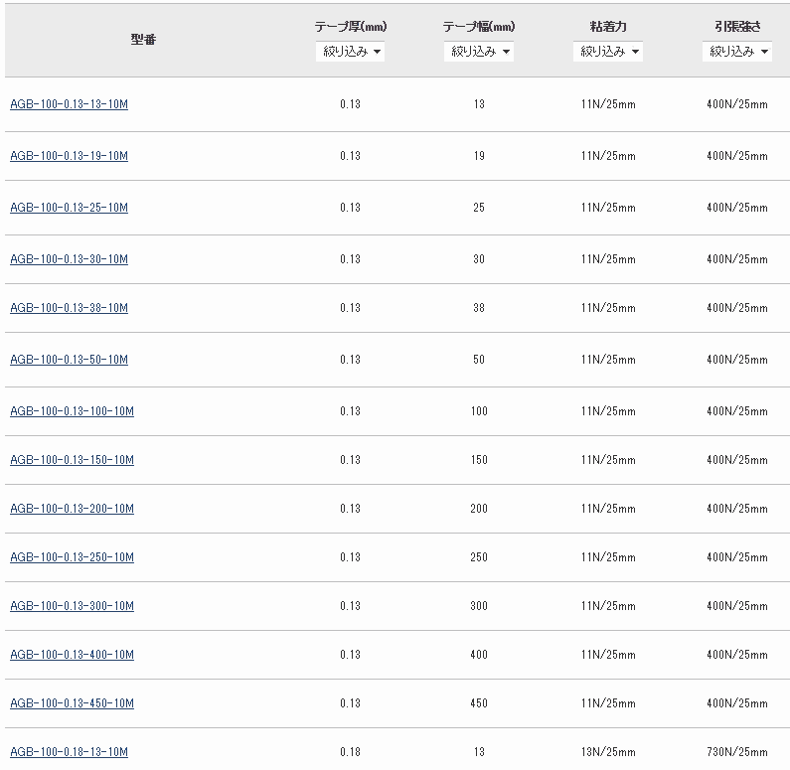
Task: Click the 730N/25mm tensile strength cell
Action: [736, 752]
